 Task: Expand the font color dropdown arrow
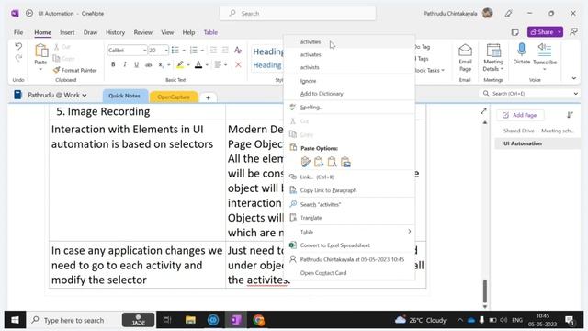(207, 65)
